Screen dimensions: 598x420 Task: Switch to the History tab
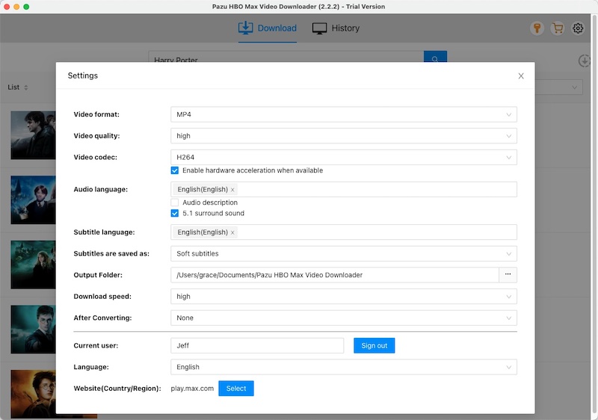(x=336, y=28)
